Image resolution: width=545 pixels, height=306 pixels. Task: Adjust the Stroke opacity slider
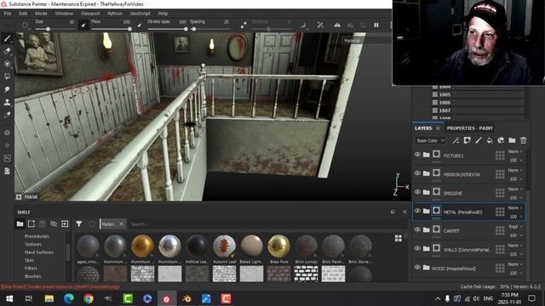click(x=167, y=29)
